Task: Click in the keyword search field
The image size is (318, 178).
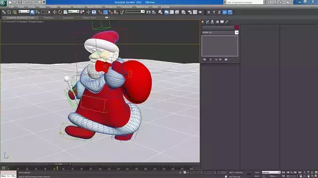Action: (x=245, y=2)
